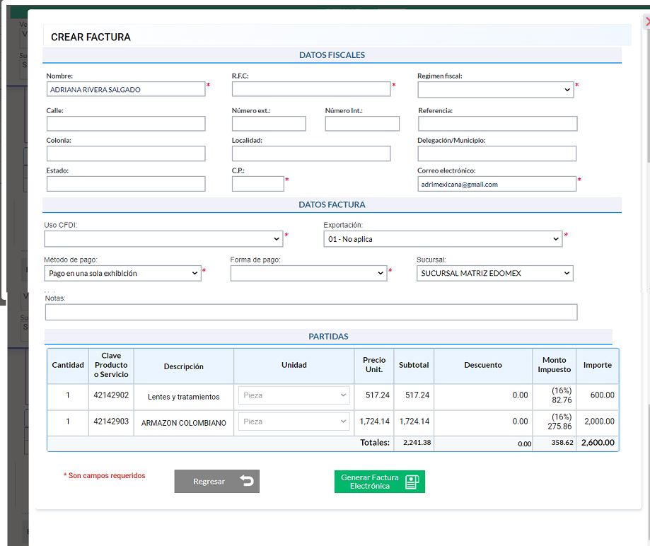The height and width of the screenshot is (546, 650).
Task: Close the Crear Factura dialog
Action: click(646, 21)
